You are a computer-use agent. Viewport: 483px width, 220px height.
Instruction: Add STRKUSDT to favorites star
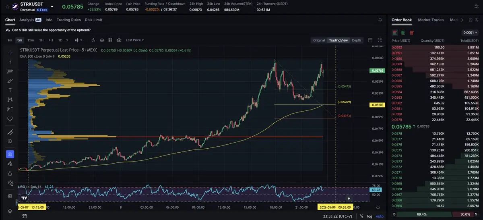pyautogui.click(x=7, y=7)
